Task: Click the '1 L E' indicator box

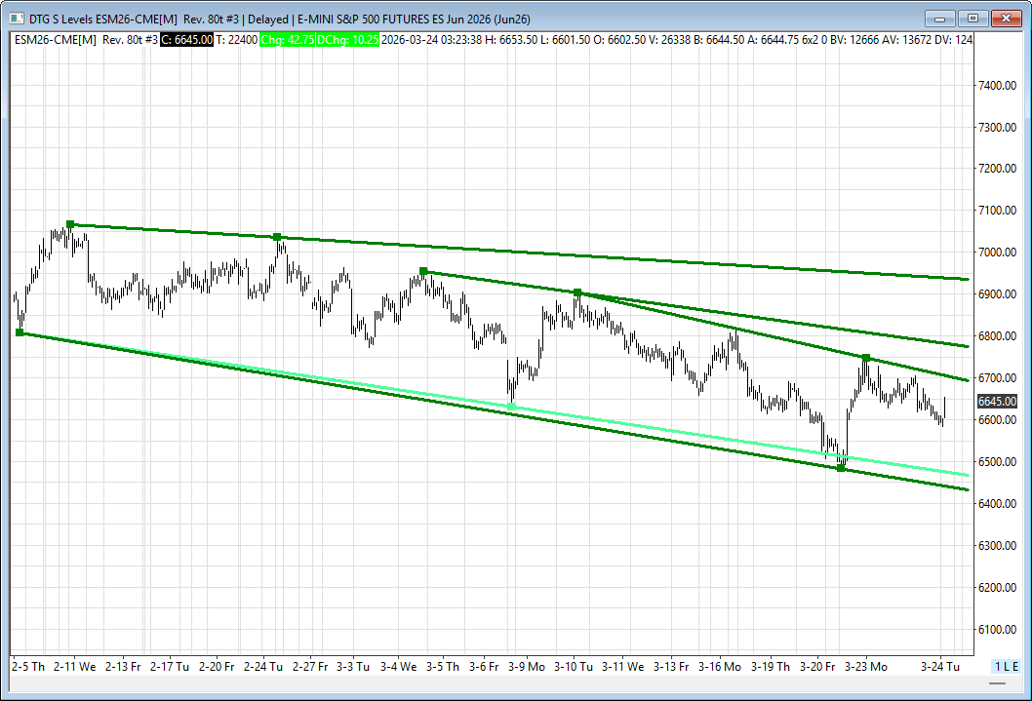Action: (x=1007, y=666)
